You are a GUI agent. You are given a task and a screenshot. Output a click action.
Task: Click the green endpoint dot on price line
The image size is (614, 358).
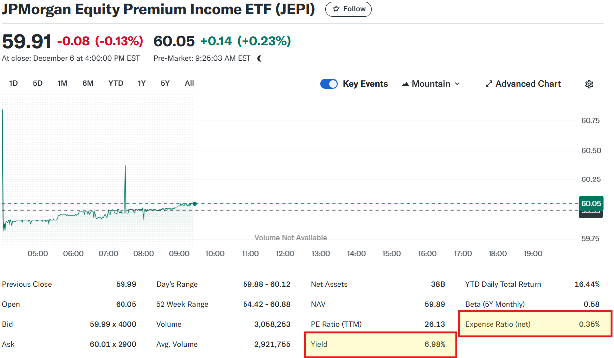coord(194,203)
